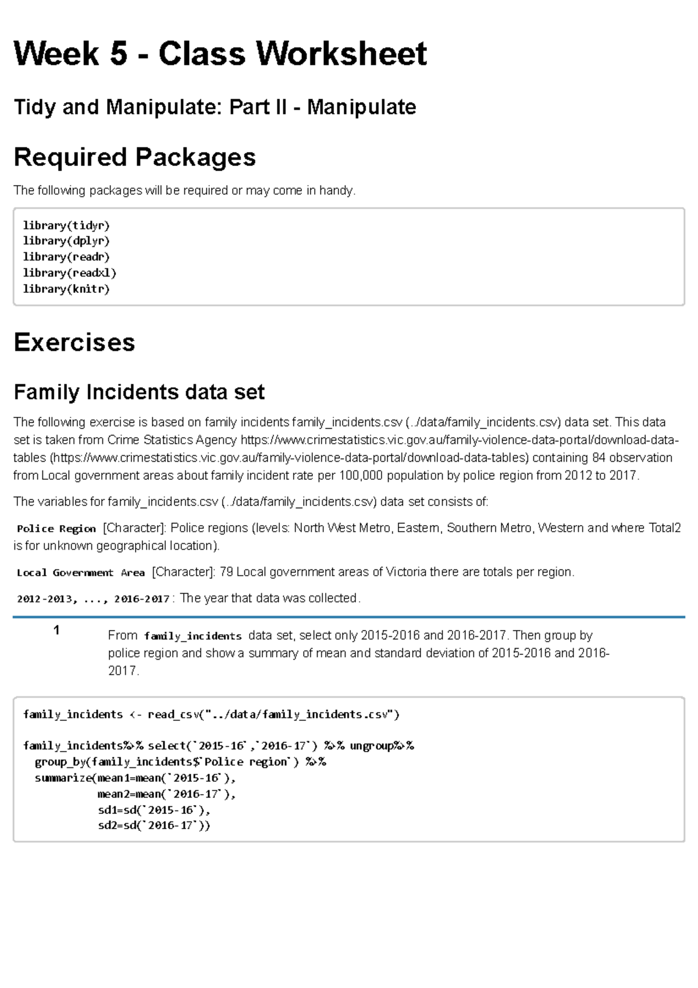The image size is (698, 988).
Task: Click the "2012-2013, ..., 2016-2017" variable label
Action: 94,599
